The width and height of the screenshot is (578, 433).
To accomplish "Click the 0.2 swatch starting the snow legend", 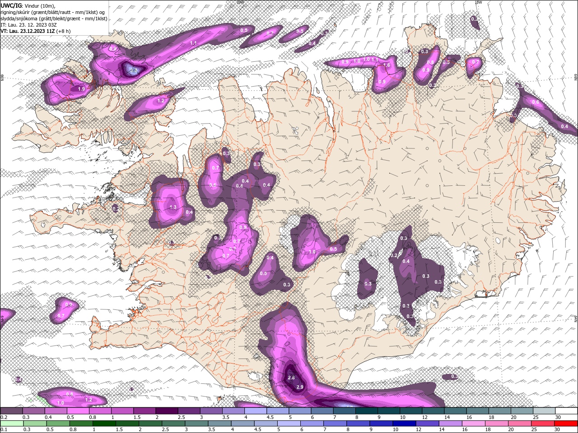I will coord(11,411).
